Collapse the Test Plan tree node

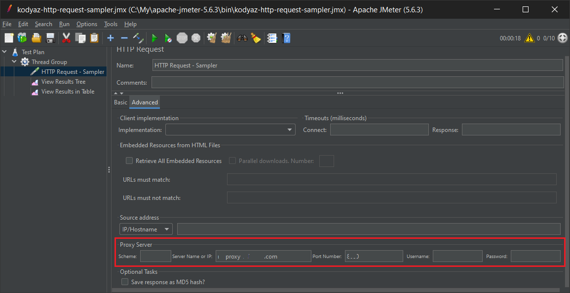click(4, 52)
